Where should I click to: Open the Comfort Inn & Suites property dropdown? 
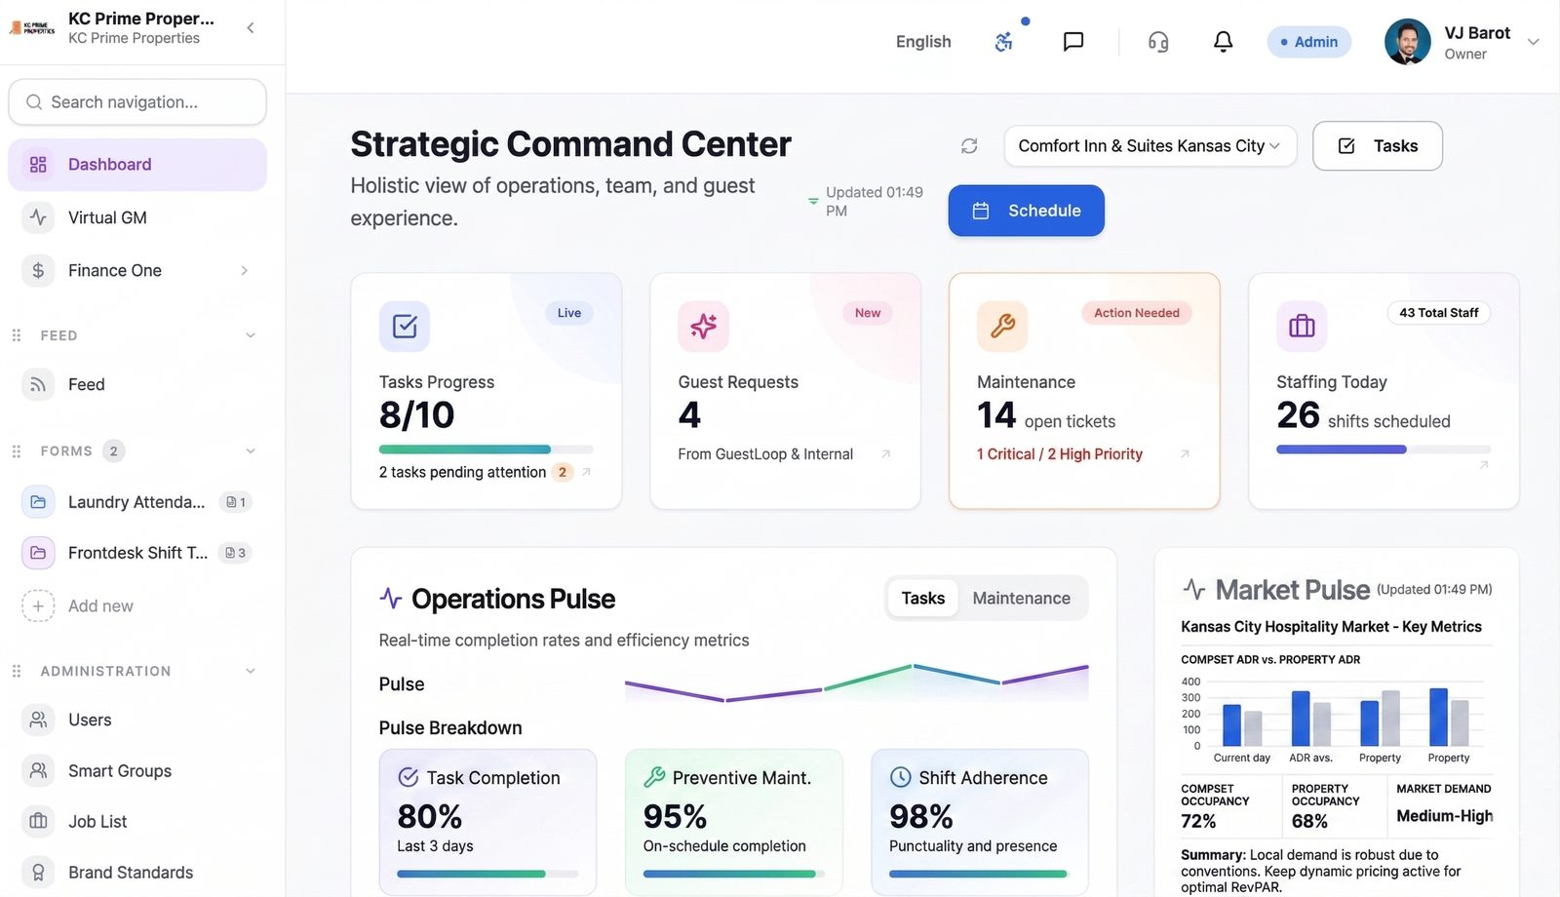click(x=1150, y=145)
